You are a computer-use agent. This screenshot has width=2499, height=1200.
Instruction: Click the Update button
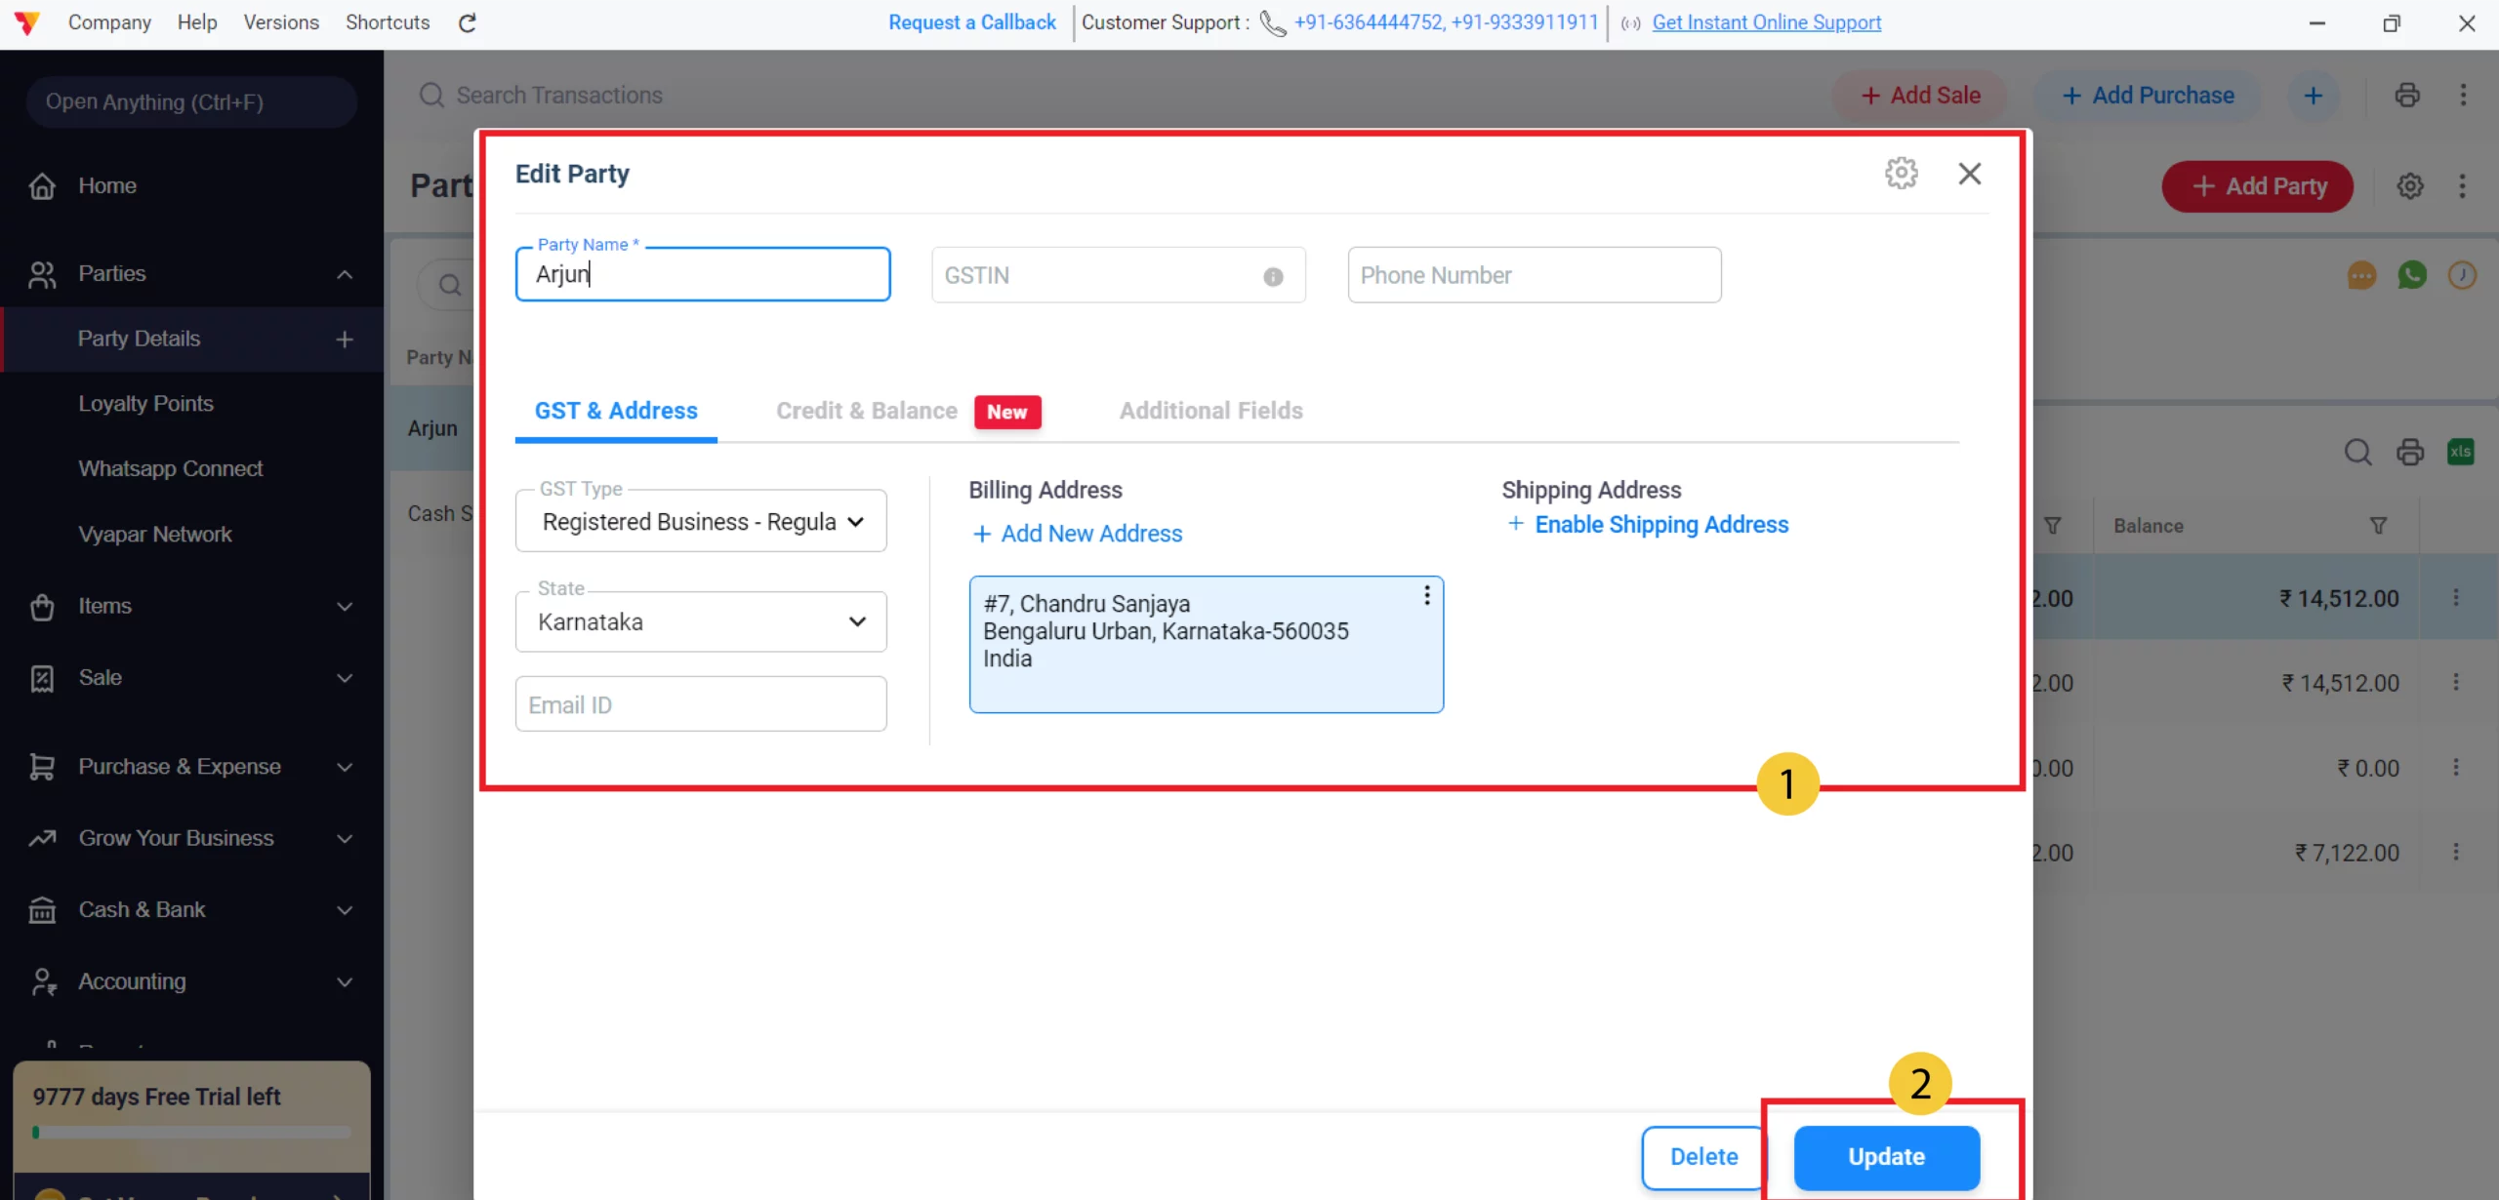[x=1885, y=1157]
